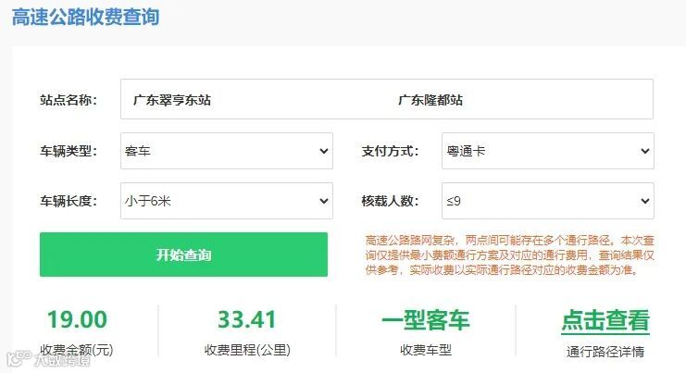
Task: Expand the 车辆长度 dropdown showing 小于6米
Action: (227, 201)
